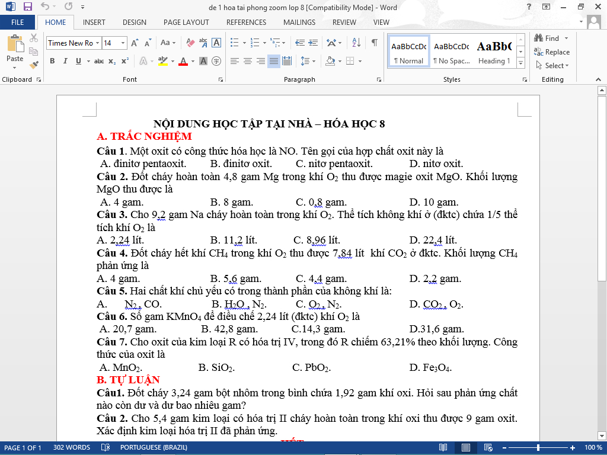This screenshot has height=455, width=607.
Task: Open the Numbering list dropdown arrow
Action: pos(265,43)
